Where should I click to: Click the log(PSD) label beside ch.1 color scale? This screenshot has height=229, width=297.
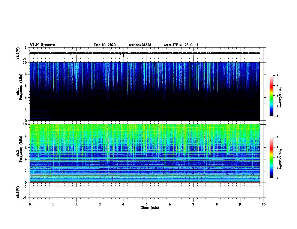click(280, 97)
